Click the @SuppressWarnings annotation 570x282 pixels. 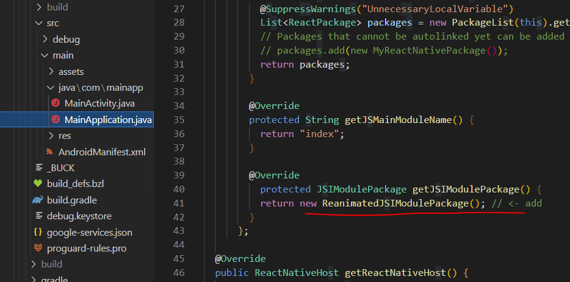[x=308, y=9]
